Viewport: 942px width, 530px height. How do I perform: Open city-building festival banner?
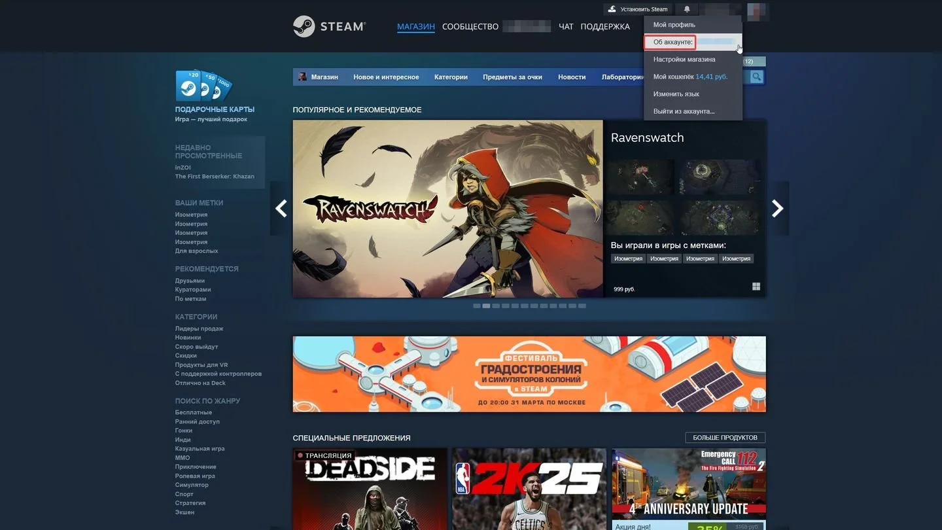[529, 374]
